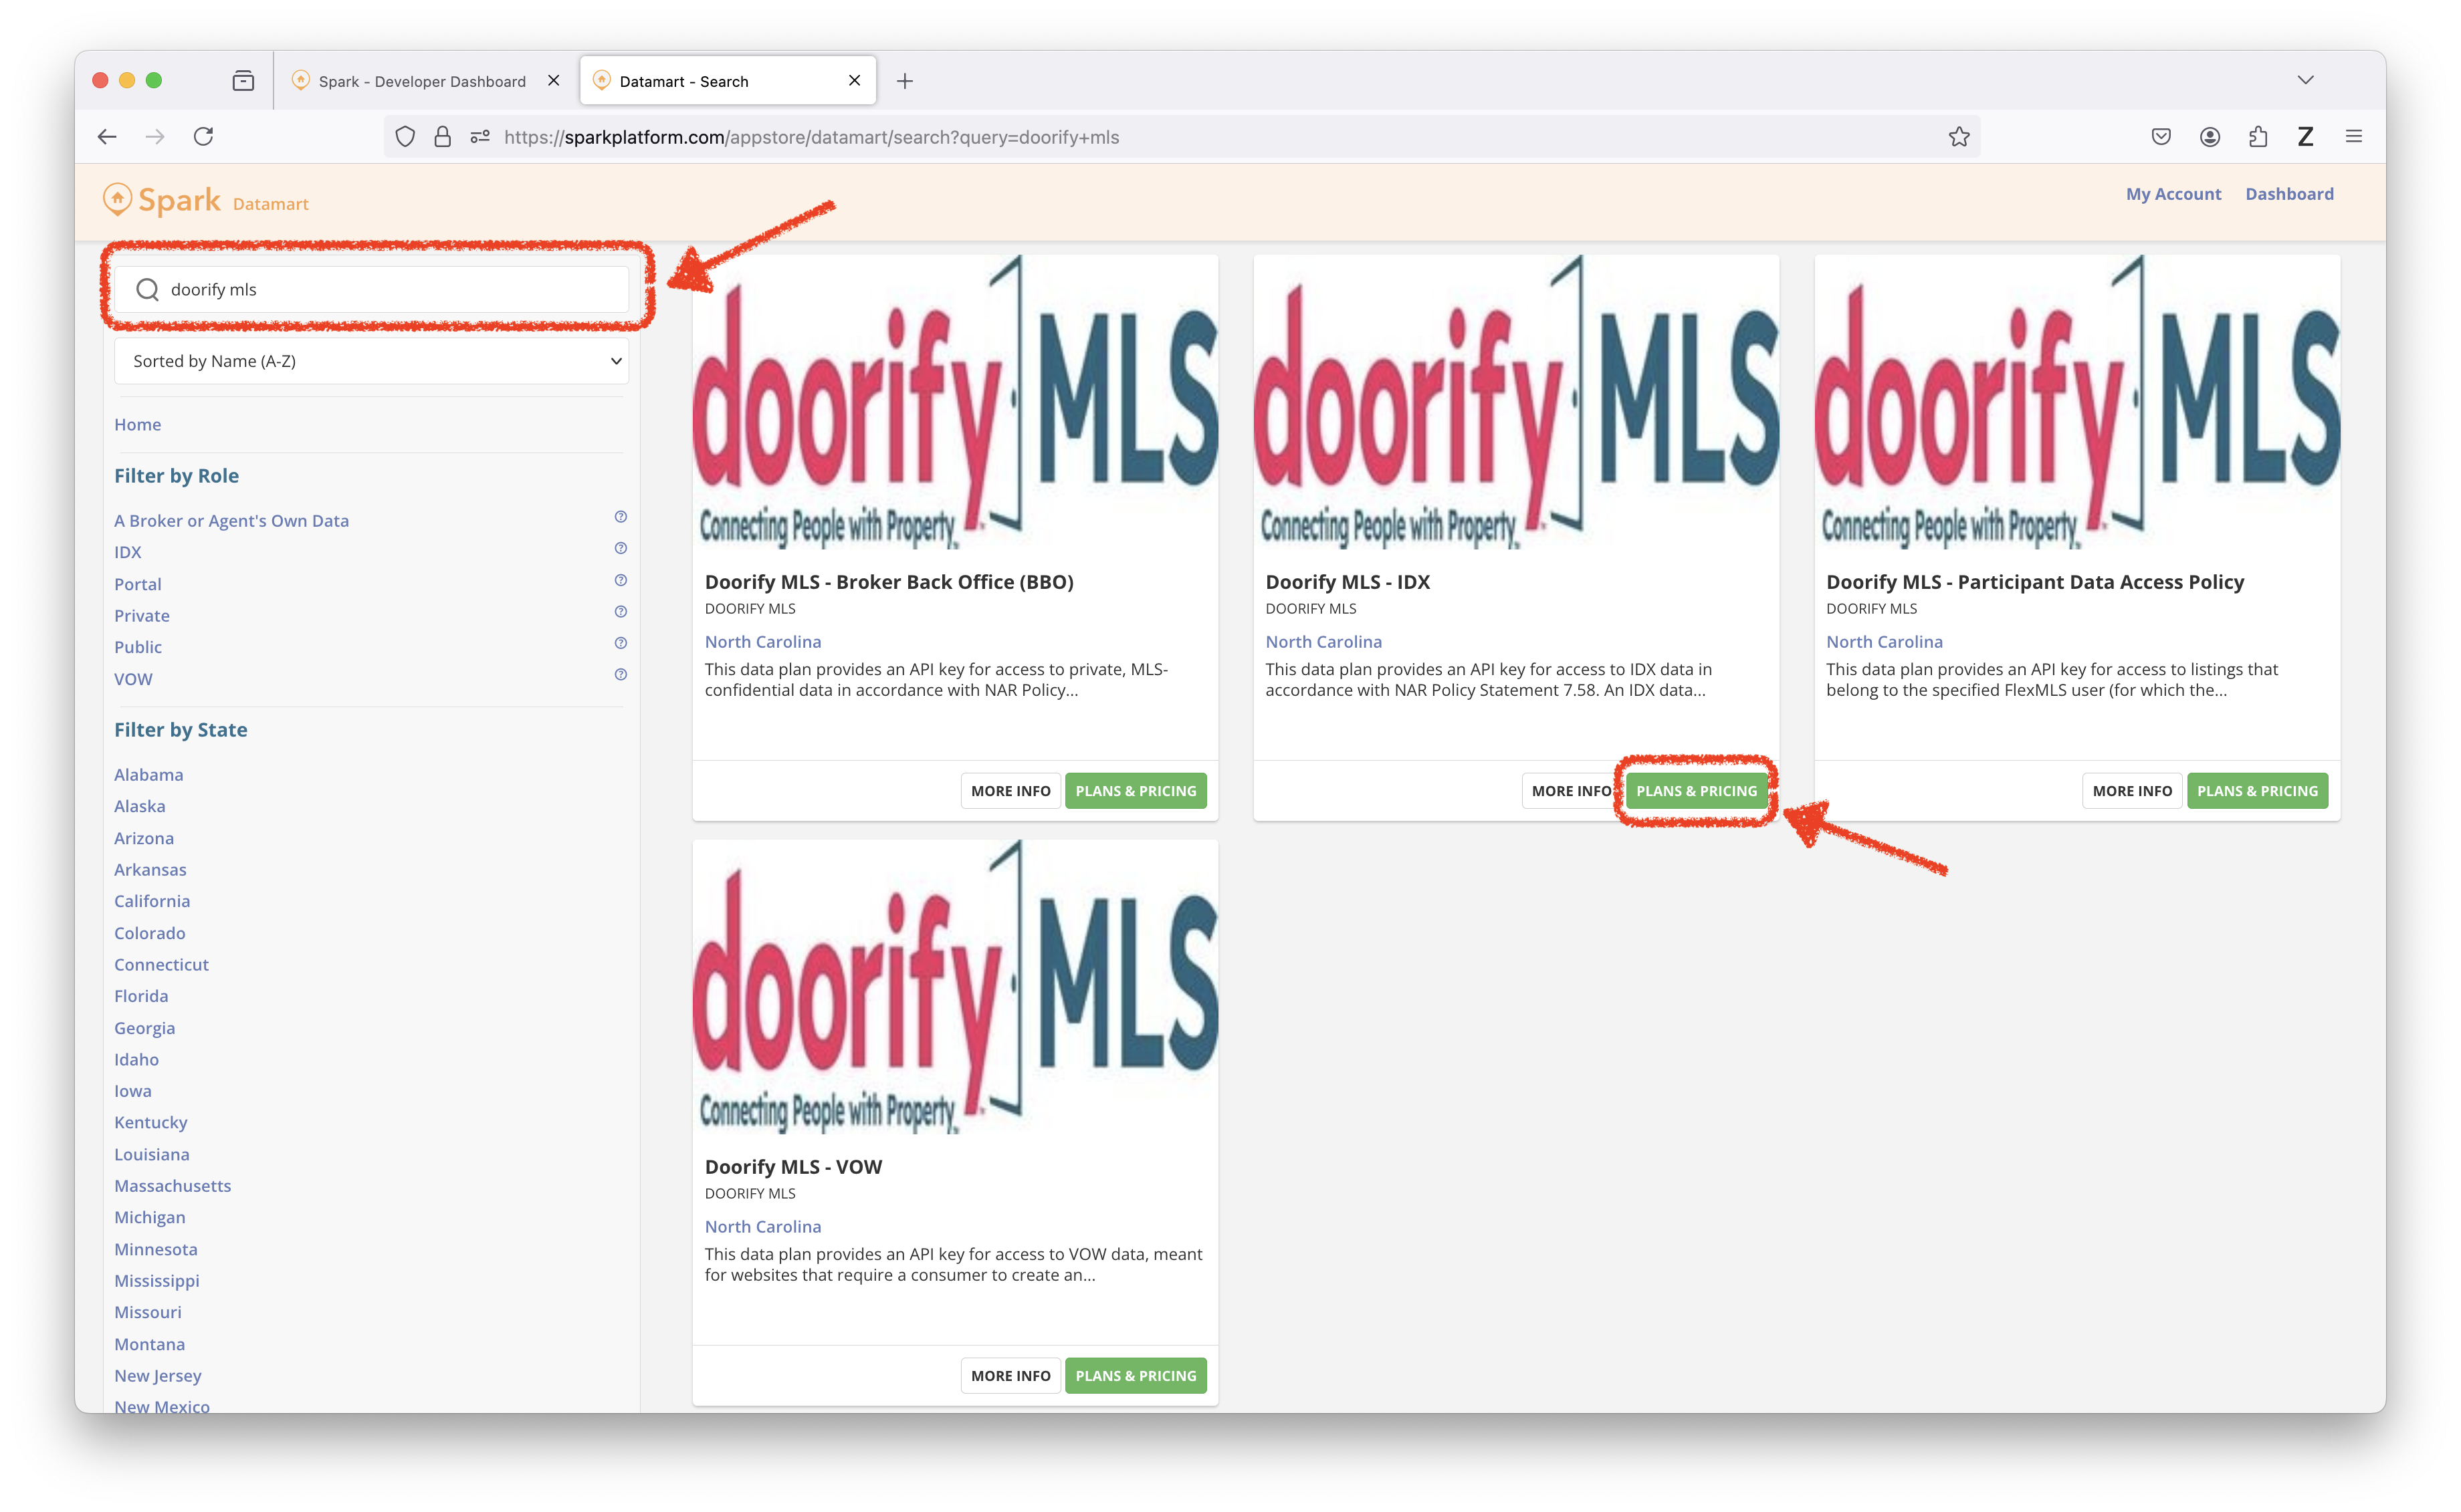Filter by state California
The image size is (2461, 1512).
[152, 901]
